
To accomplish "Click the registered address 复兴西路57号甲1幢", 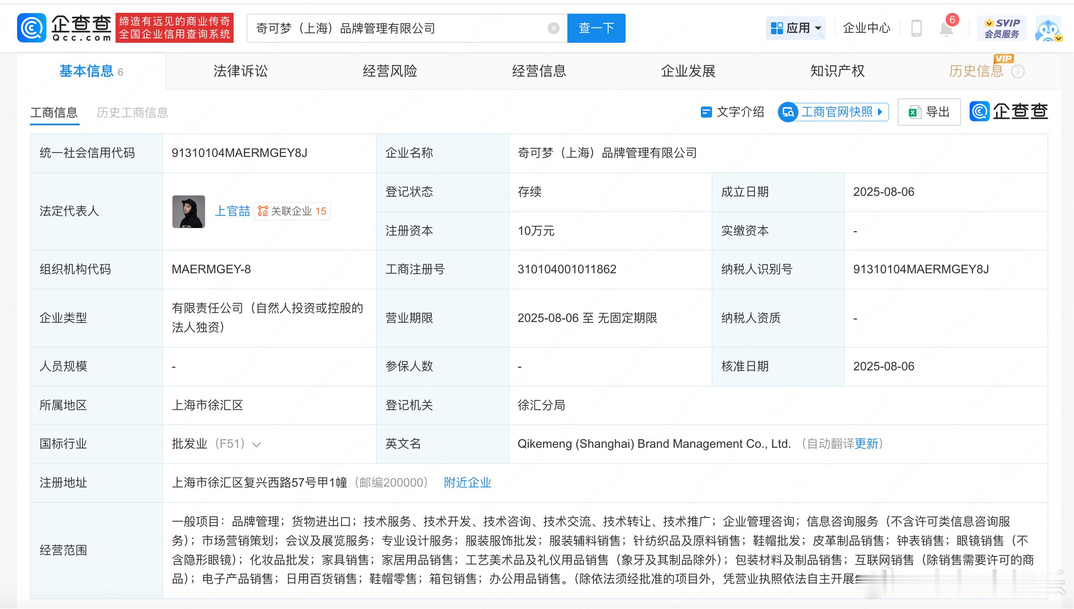I will 259,483.
